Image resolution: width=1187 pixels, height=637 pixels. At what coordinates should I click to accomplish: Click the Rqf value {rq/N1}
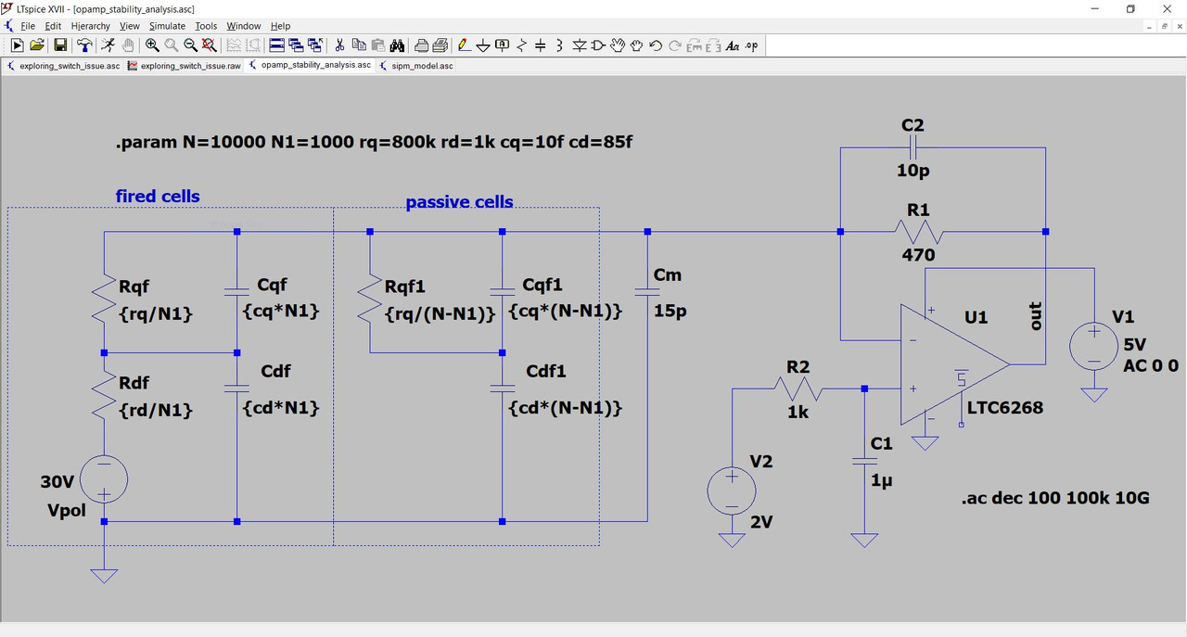point(156,313)
